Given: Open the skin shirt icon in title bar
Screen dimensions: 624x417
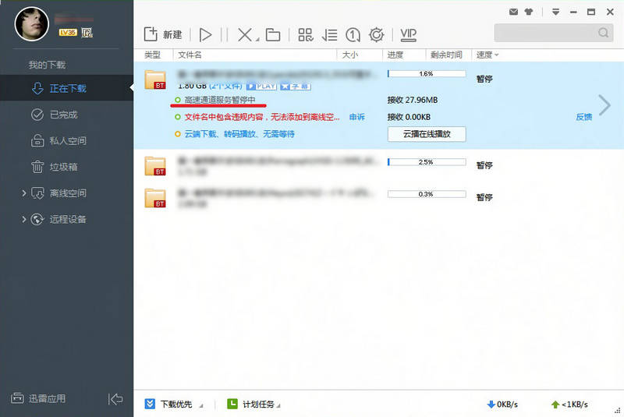Looking at the screenshot, I should (528, 12).
